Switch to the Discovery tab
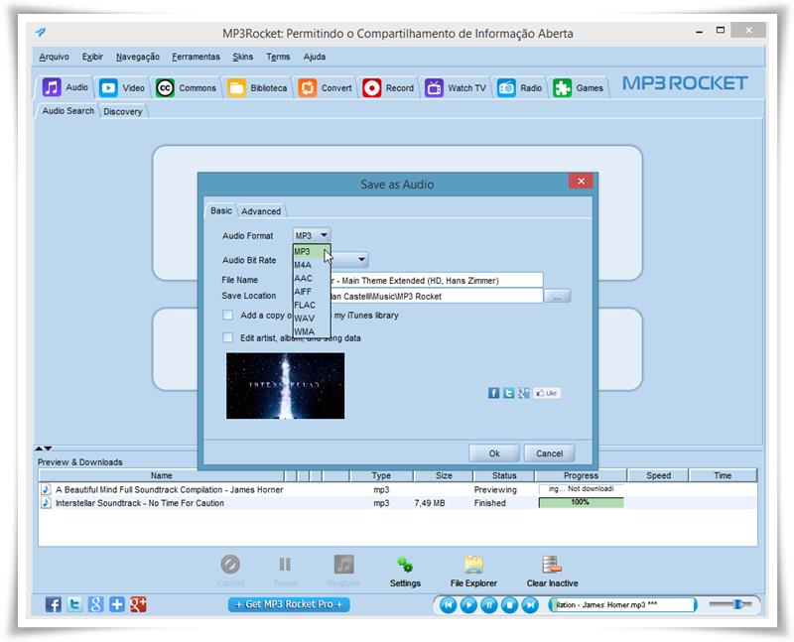 click(122, 111)
